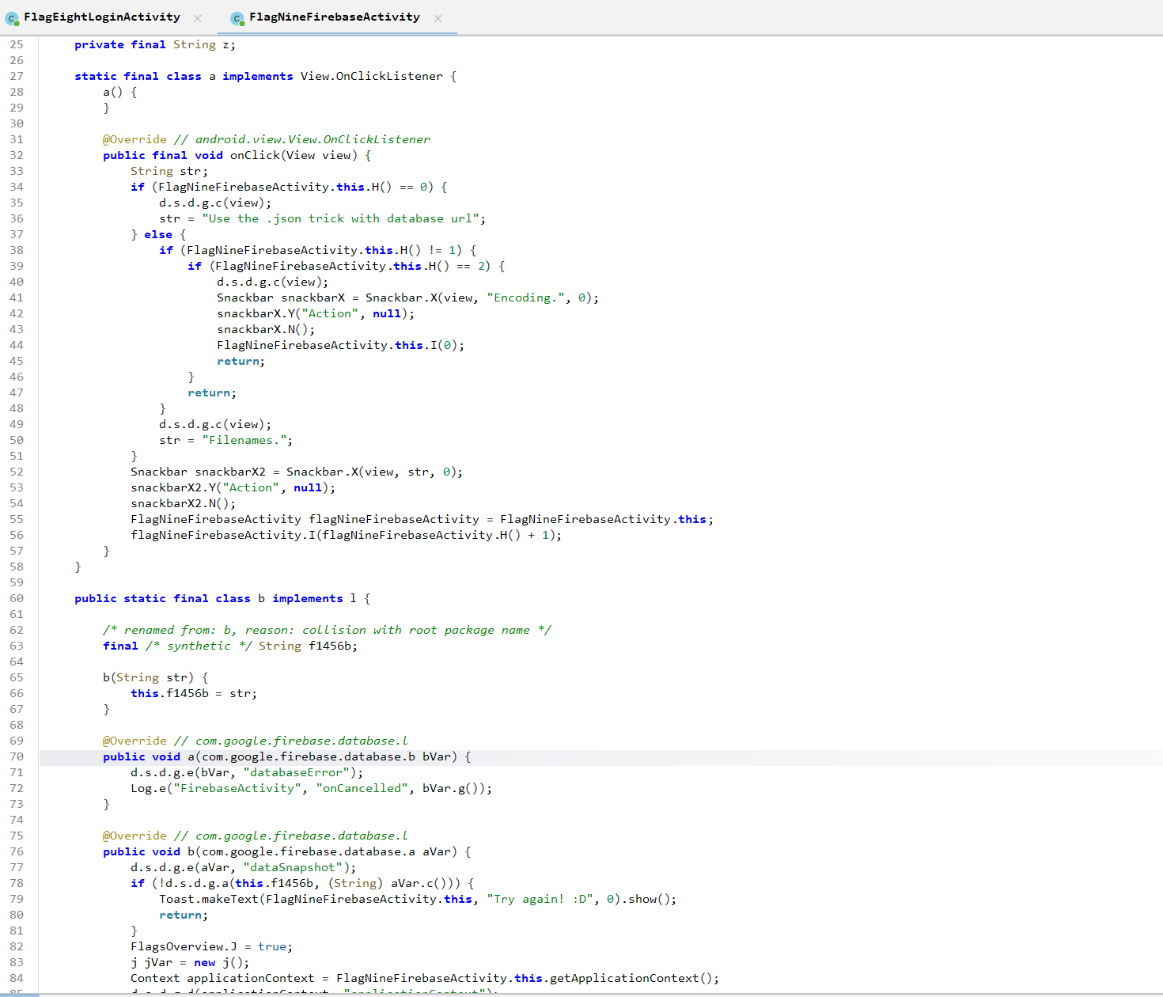Click the FlagNineFirebaseActivity class icon
Viewport: 1163px width, 997px height.
click(x=237, y=18)
